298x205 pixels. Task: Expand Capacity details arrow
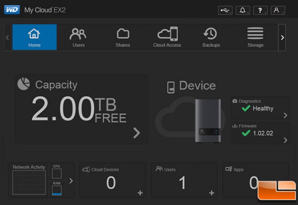(x=136, y=133)
